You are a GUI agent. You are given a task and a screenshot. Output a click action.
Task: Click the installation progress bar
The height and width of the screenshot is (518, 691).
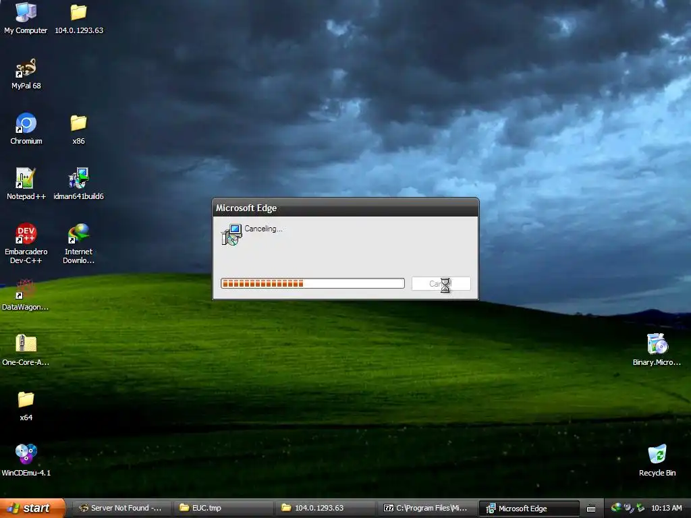pyautogui.click(x=312, y=283)
